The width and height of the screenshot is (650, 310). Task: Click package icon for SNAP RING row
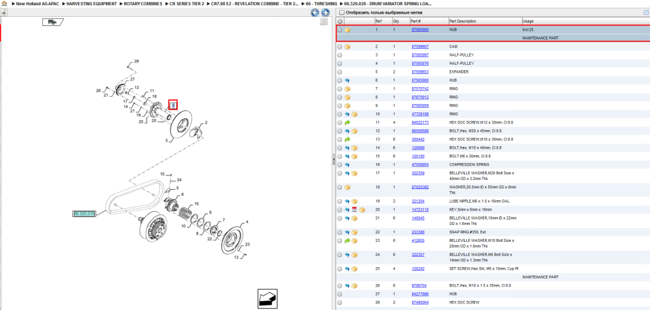tap(354, 232)
